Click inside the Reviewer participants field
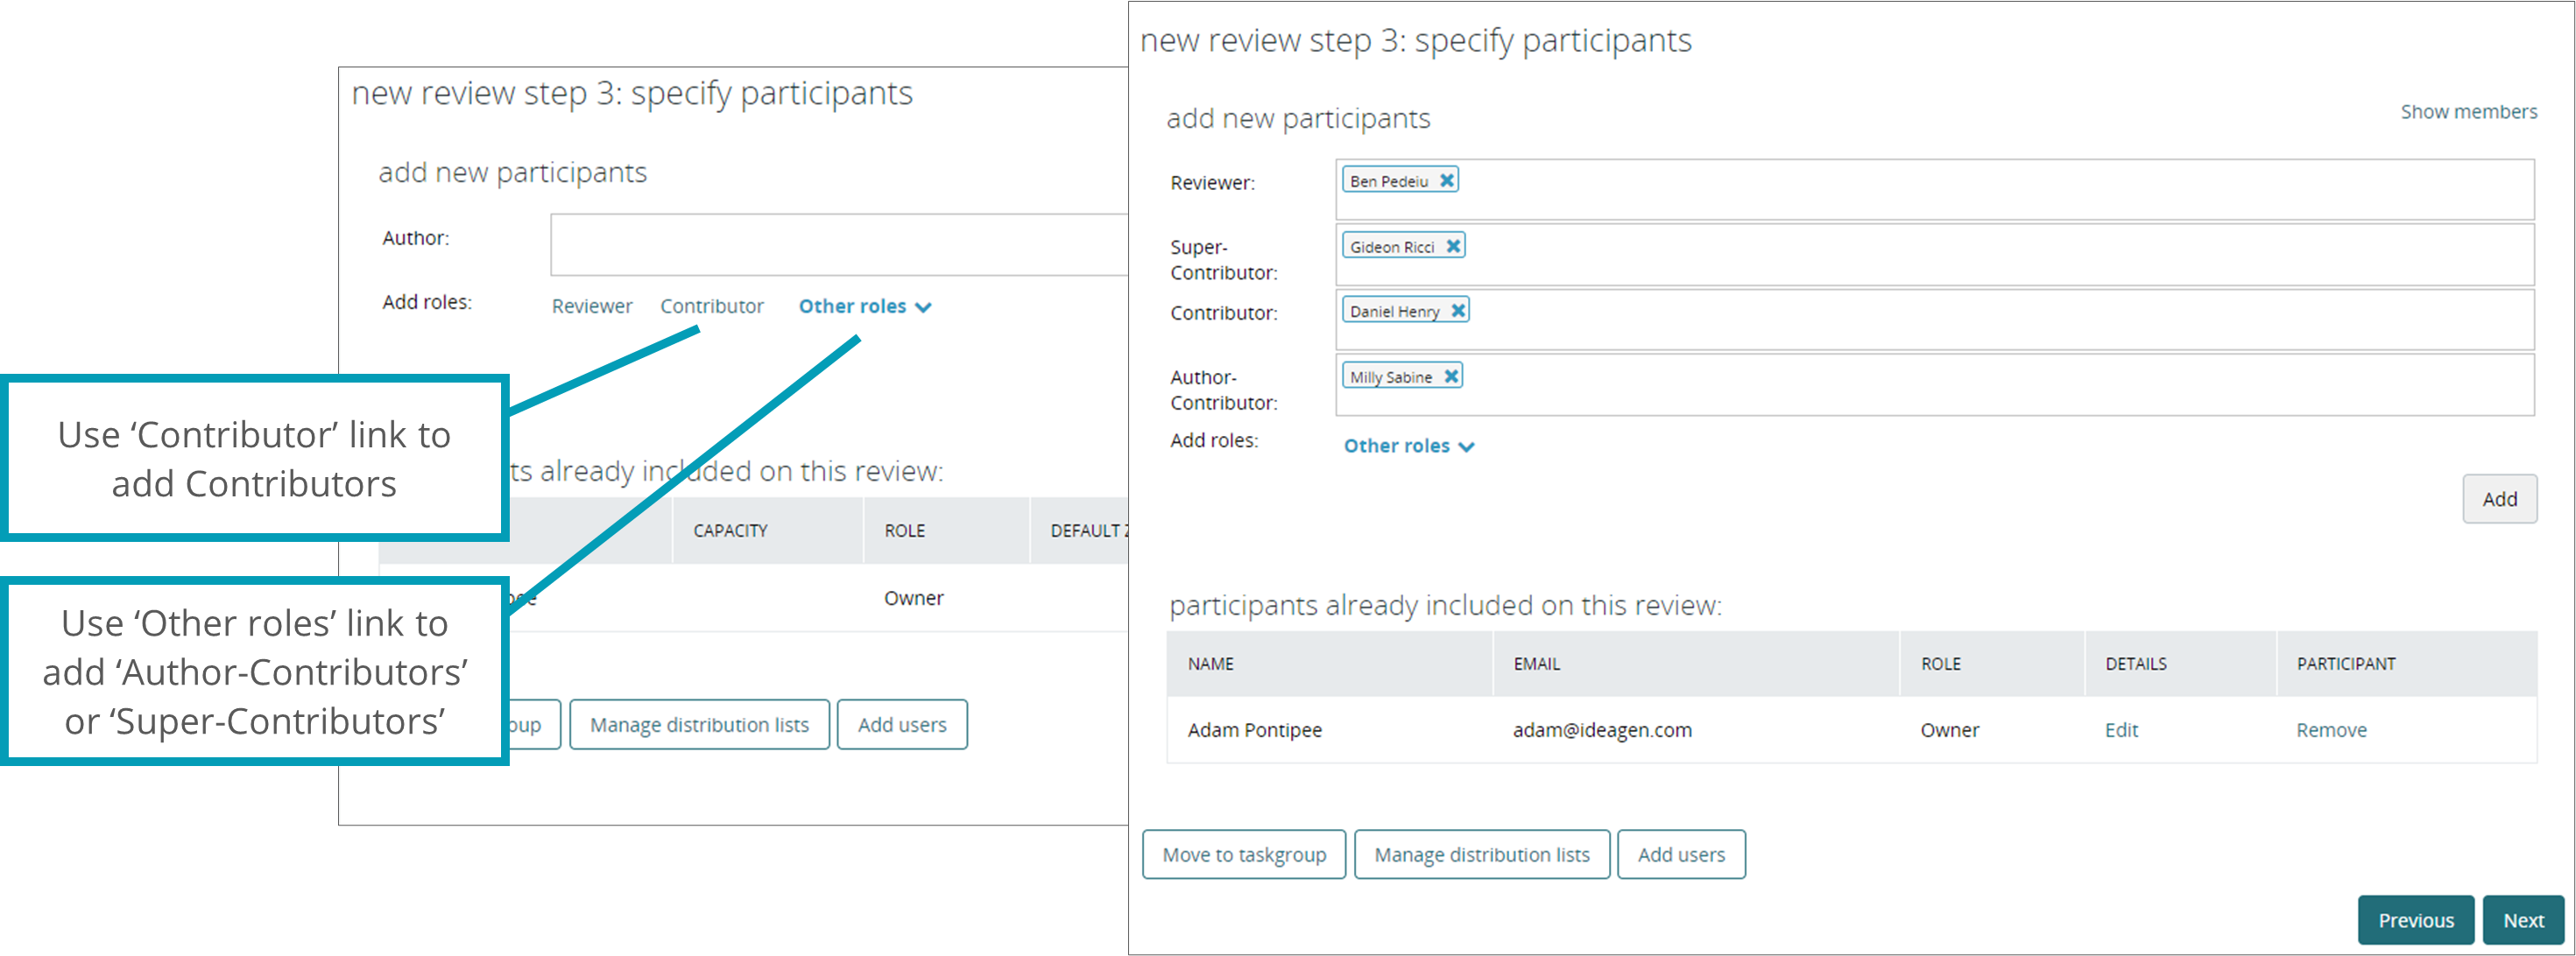Screen dimensions: 2576x956 [x=1934, y=189]
